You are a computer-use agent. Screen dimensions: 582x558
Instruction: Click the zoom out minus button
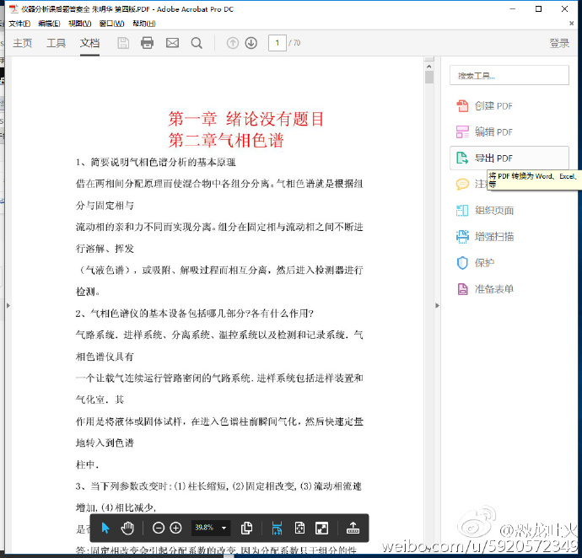click(x=159, y=528)
